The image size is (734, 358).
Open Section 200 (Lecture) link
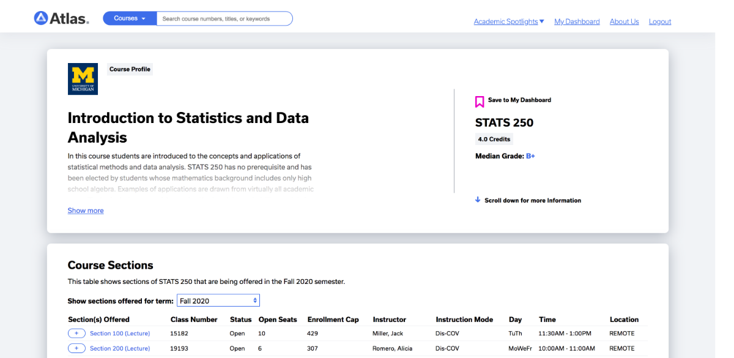pyautogui.click(x=120, y=348)
